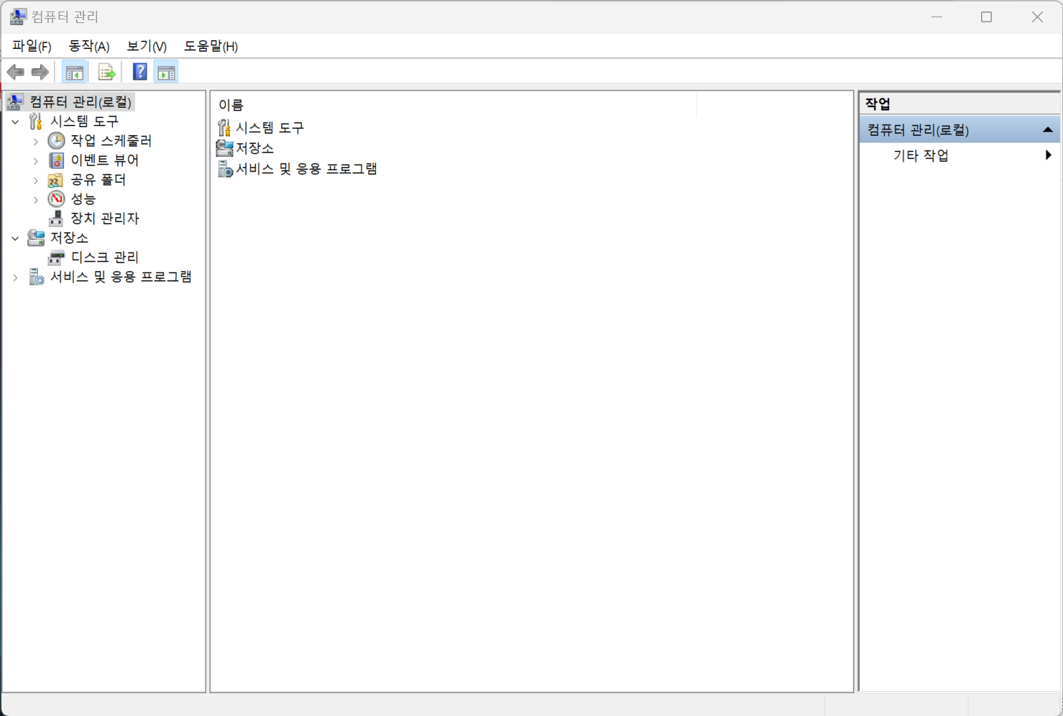Click the 디스크 관리 drive icon

pos(56,257)
